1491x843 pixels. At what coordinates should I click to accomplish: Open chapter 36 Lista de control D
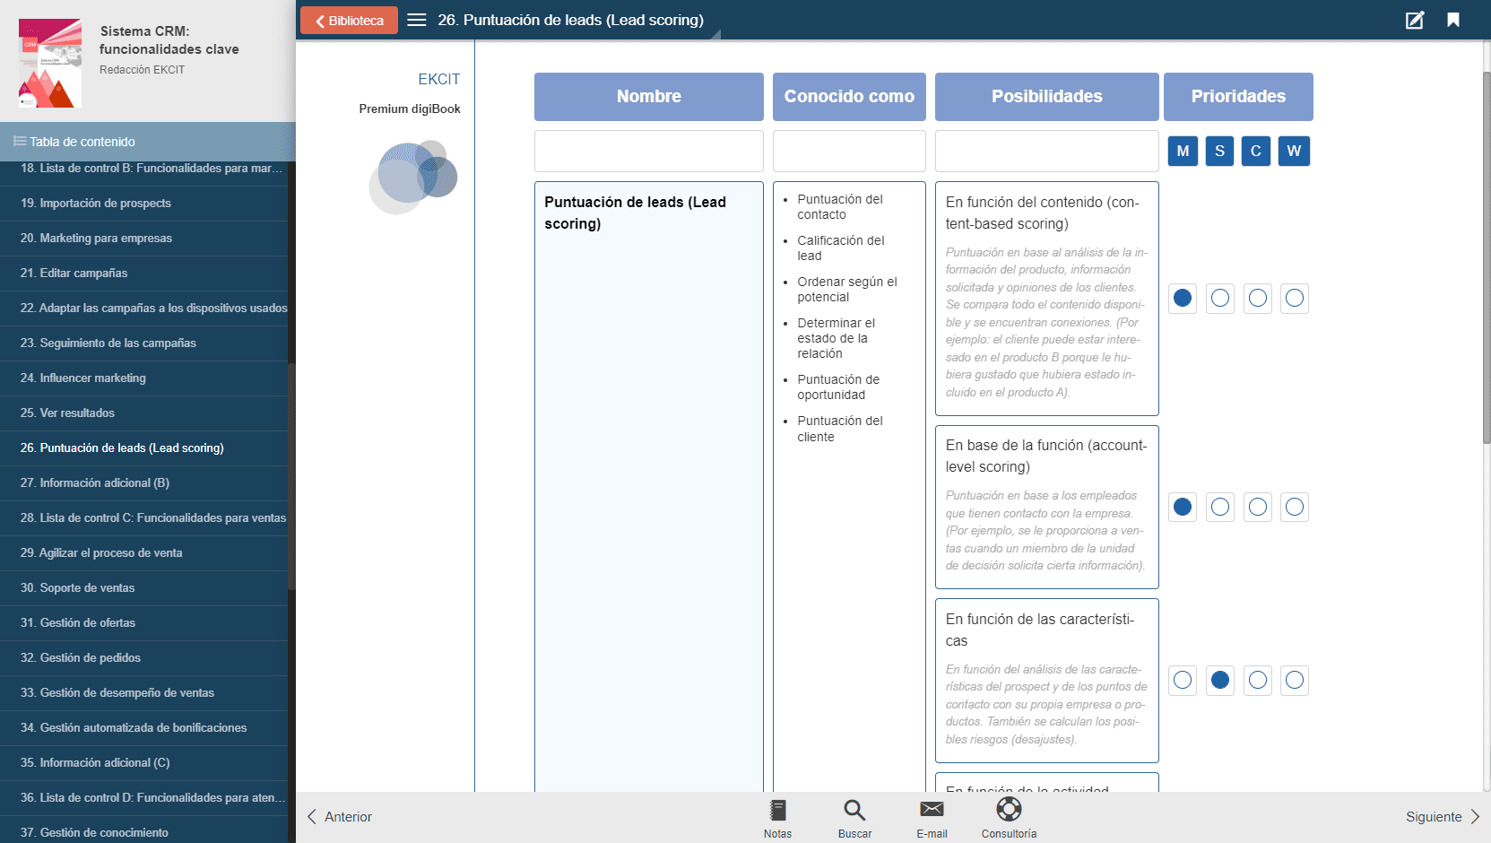coord(143,798)
